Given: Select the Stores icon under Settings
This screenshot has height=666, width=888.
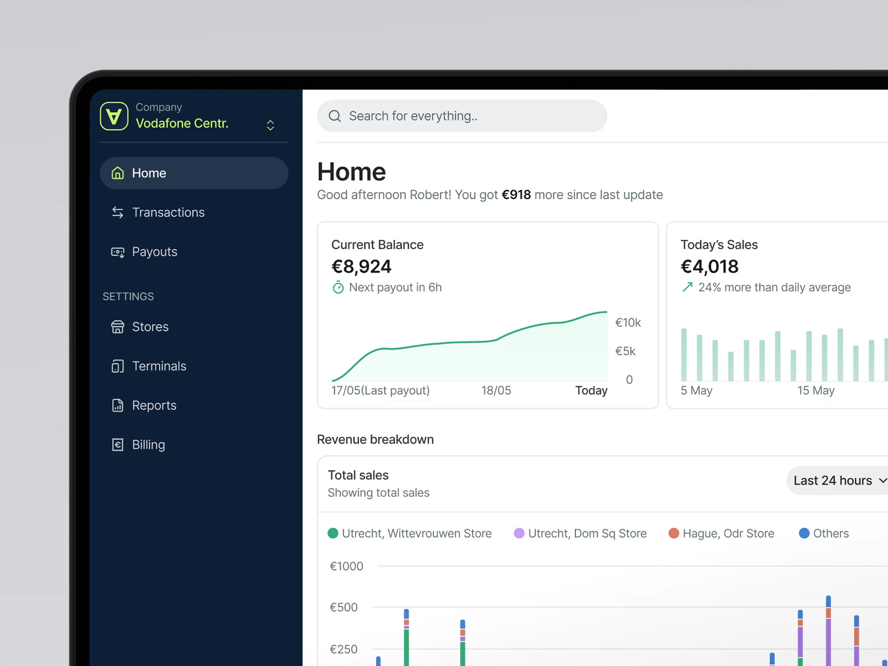Looking at the screenshot, I should pos(118,327).
